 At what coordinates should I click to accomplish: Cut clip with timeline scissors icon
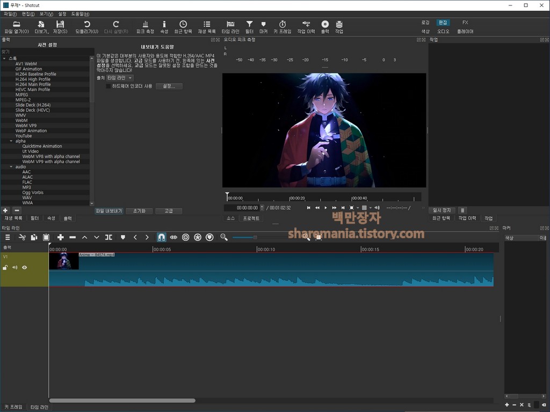tap(22, 237)
